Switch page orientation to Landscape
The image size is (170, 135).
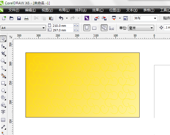tap(94, 28)
